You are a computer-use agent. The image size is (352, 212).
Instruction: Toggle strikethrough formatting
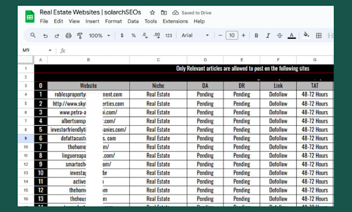click(x=280, y=36)
